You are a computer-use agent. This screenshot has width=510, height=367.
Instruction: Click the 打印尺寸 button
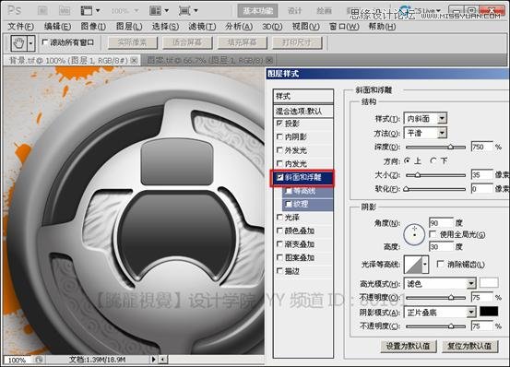pos(297,42)
